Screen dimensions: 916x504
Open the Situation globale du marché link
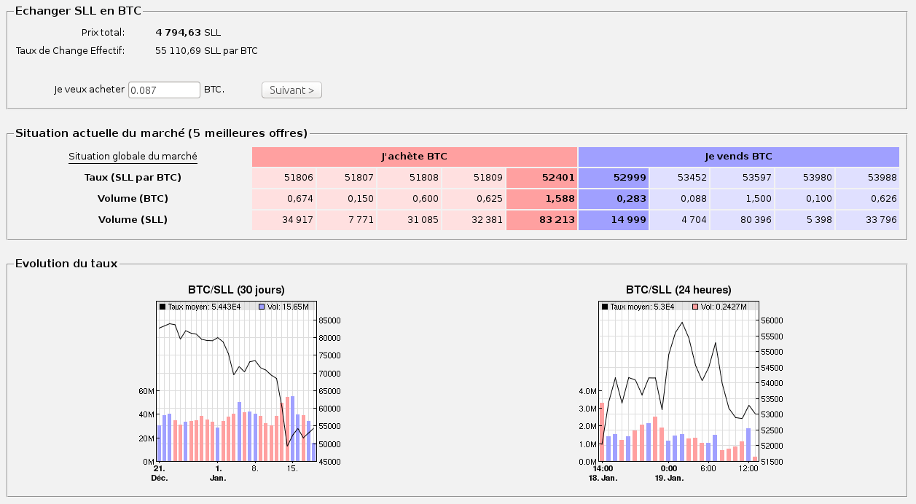(x=133, y=157)
